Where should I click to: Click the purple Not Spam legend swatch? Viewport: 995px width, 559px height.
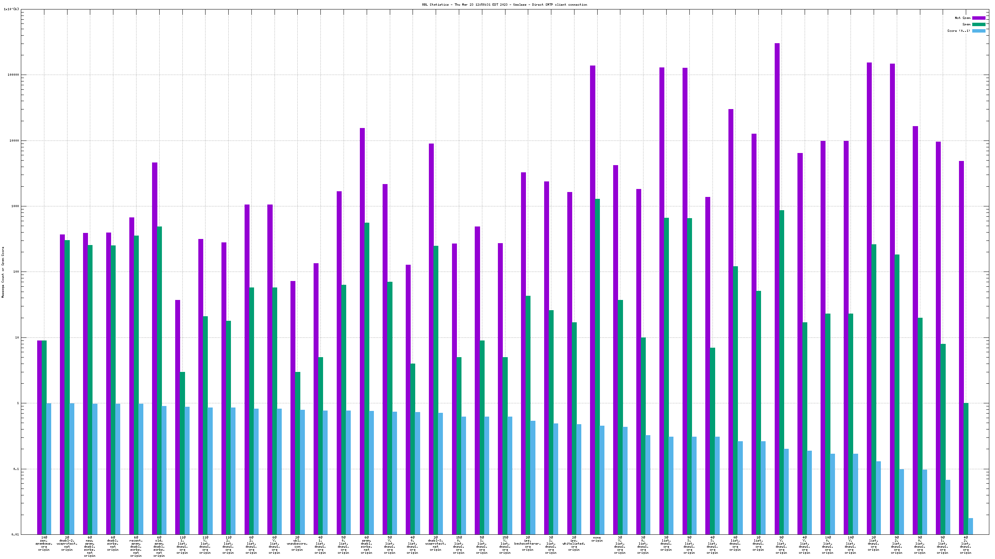978,18
